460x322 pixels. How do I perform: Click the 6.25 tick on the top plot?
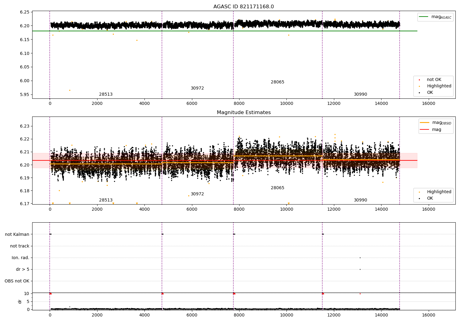pyautogui.click(x=24, y=12)
